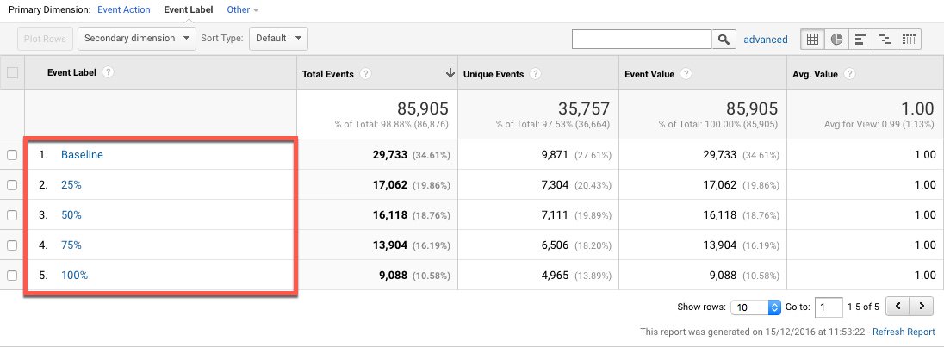Viewport: 944px width, 347px height.
Task: Select Event Action primary dimension
Action: coord(123,10)
